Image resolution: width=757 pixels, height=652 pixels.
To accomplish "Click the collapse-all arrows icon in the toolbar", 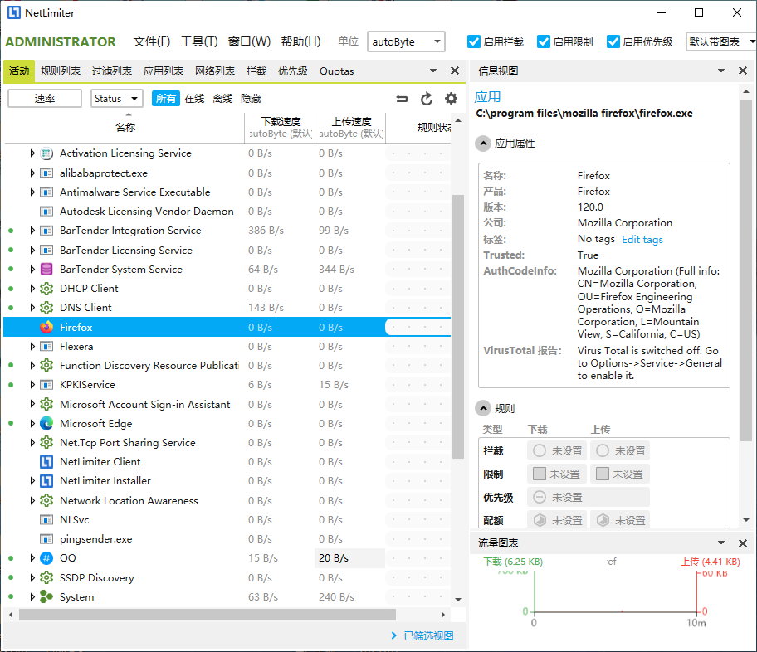I will coord(402,99).
